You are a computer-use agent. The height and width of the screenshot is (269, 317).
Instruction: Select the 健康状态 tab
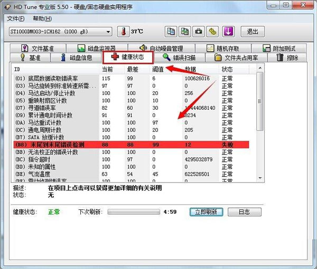pos(128,57)
